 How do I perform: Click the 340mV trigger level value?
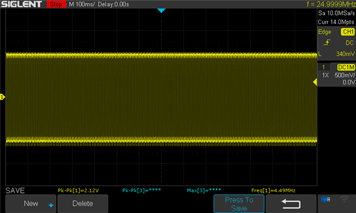click(x=345, y=54)
